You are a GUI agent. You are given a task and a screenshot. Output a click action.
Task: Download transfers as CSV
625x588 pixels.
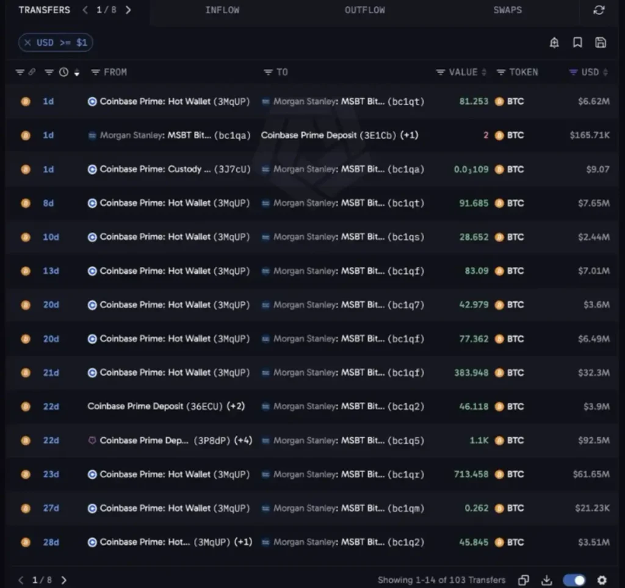[x=547, y=580]
